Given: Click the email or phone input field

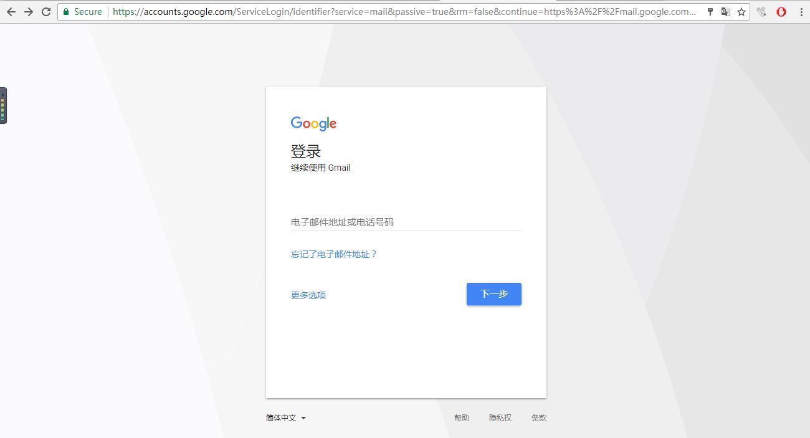Looking at the screenshot, I should click(x=406, y=222).
